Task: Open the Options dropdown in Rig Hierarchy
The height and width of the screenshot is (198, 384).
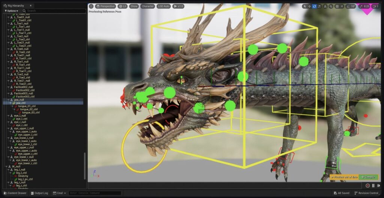Action: click(11, 11)
